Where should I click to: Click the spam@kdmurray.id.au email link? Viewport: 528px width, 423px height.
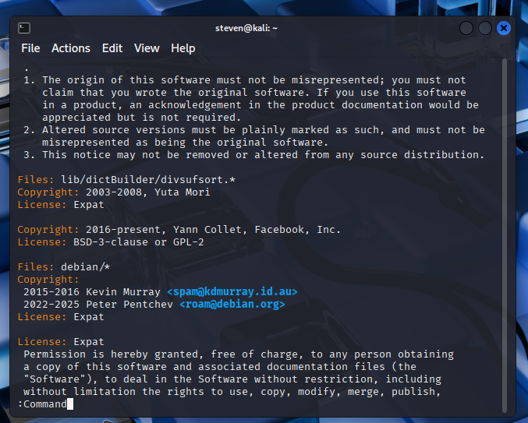232,292
